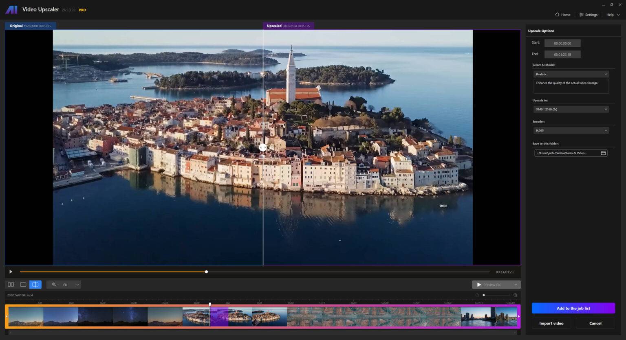Switch to single frame view mode
Screen dimensions: 626x340
[x=23, y=285]
